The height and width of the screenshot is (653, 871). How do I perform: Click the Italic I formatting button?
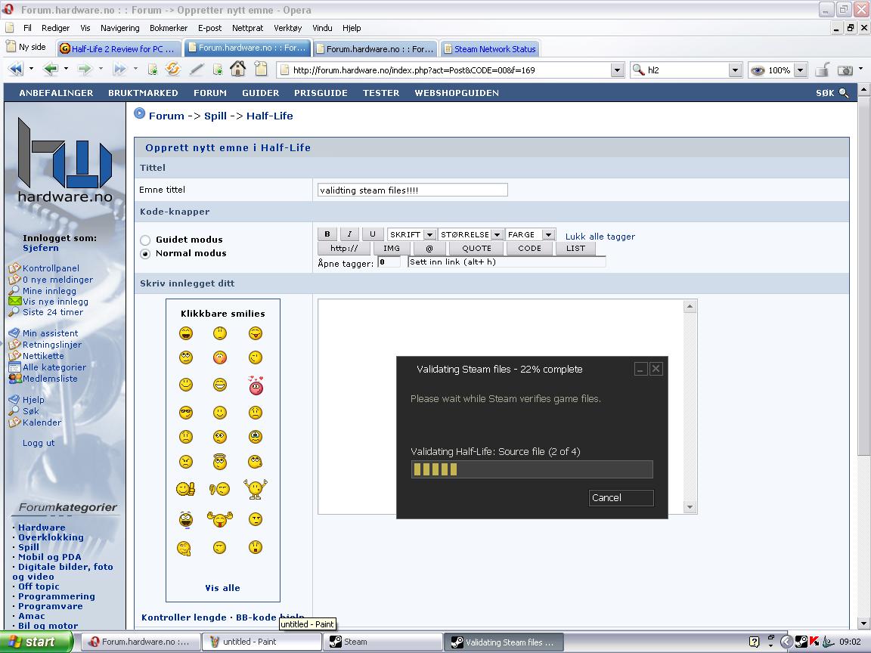pos(349,234)
